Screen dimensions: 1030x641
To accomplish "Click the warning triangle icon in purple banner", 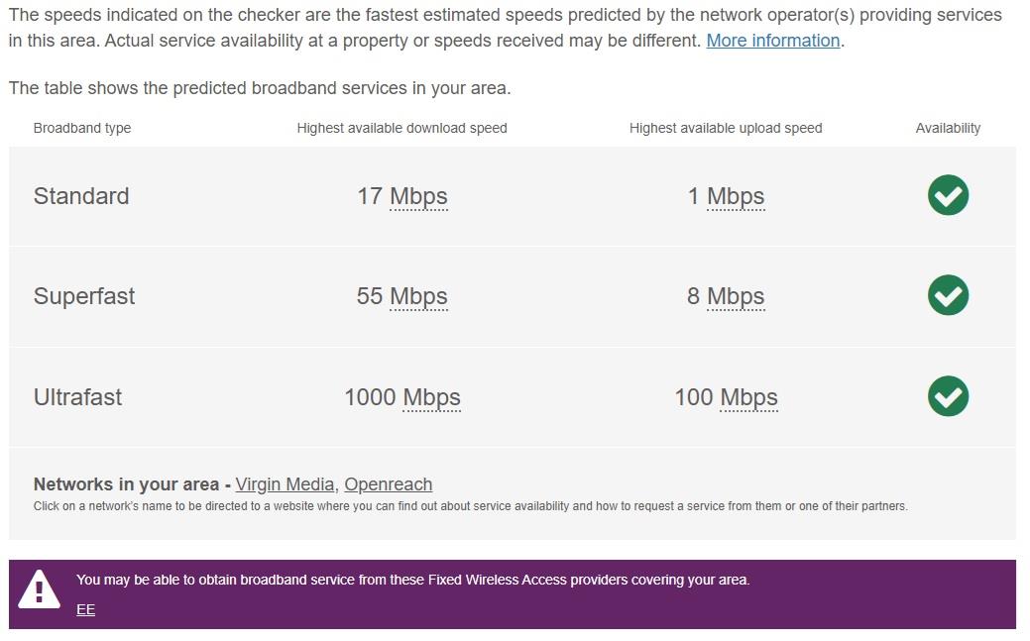I will [x=40, y=589].
